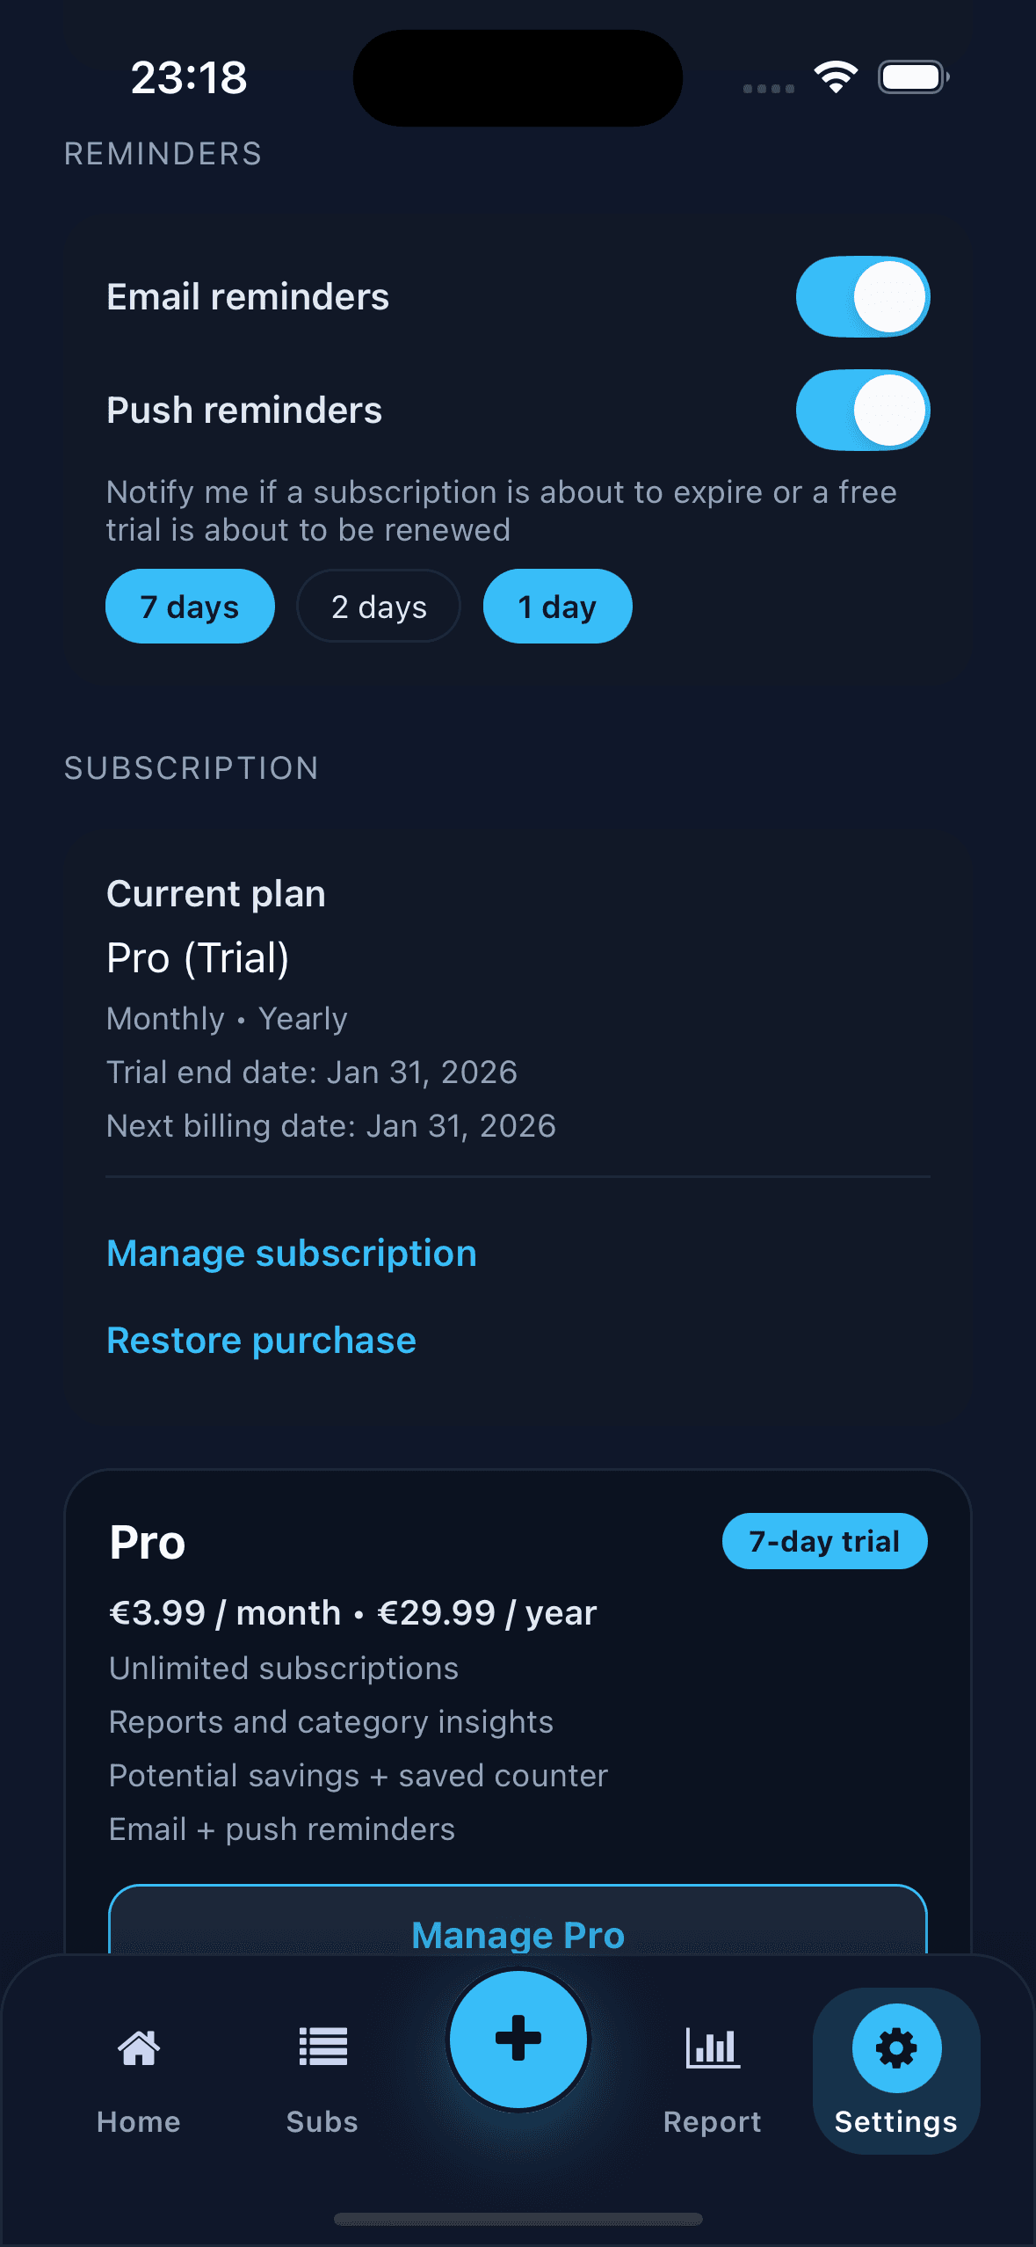The width and height of the screenshot is (1036, 2247).
Task: Enable the 2 days reminder chip
Action: pyautogui.click(x=379, y=607)
